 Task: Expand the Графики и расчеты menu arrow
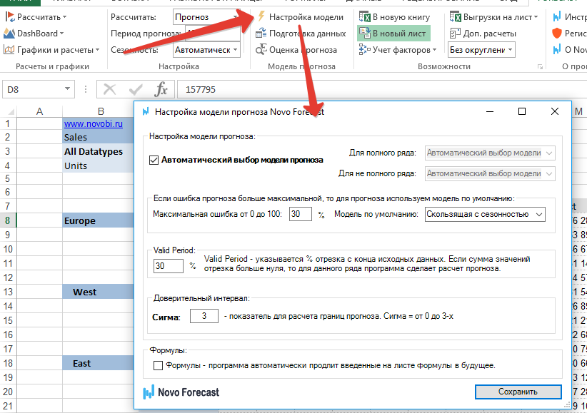[97, 50]
